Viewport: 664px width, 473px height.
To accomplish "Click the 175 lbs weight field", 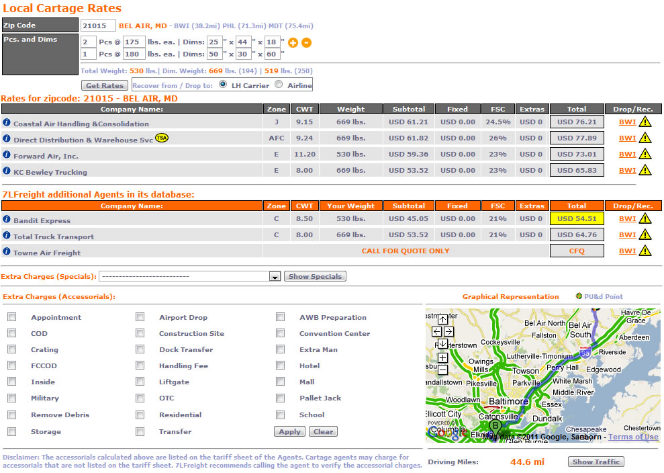I will coord(134,42).
